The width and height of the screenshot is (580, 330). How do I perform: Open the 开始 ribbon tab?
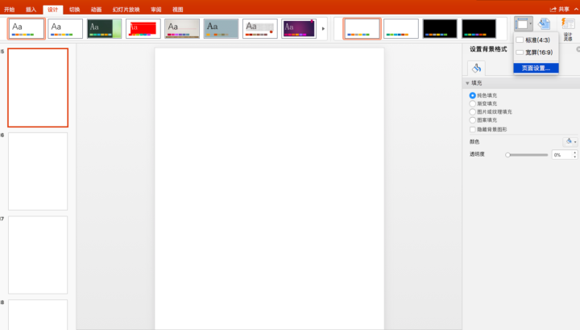point(9,10)
